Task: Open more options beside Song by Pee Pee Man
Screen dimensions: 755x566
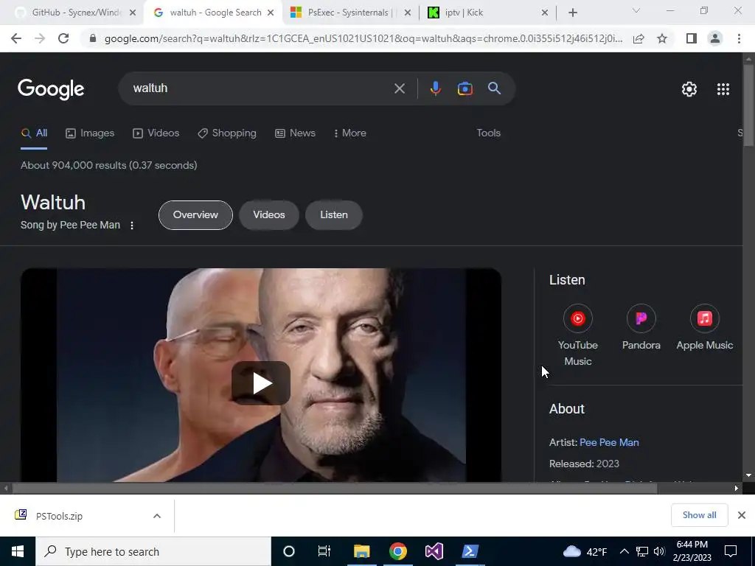Action: pyautogui.click(x=132, y=226)
